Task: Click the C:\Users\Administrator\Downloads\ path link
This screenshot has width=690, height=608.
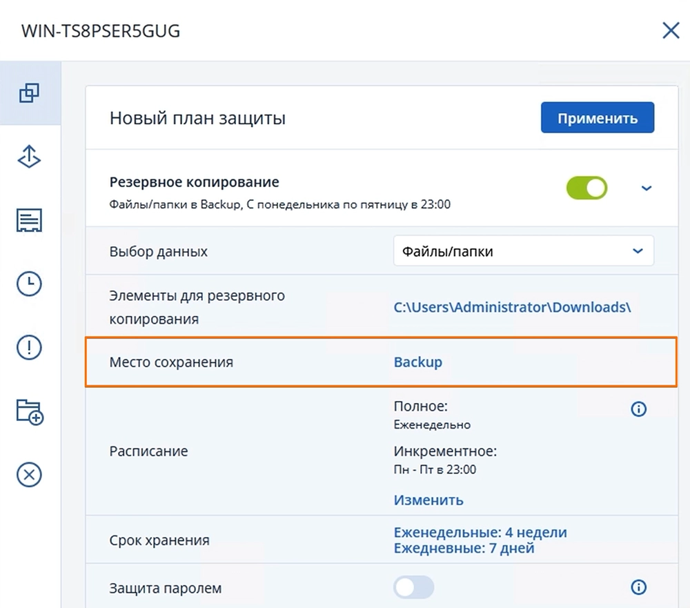Action: (512, 307)
